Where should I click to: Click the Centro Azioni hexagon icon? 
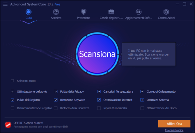[166, 12]
